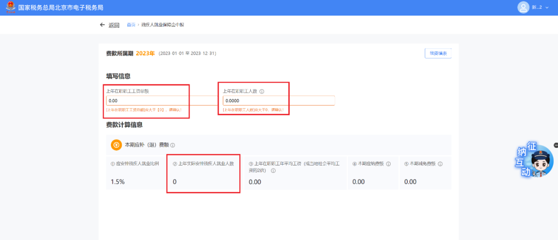This screenshot has width=558, height=240.
Task: Minimize the 征纳互动 floating widget
Action: (556, 145)
